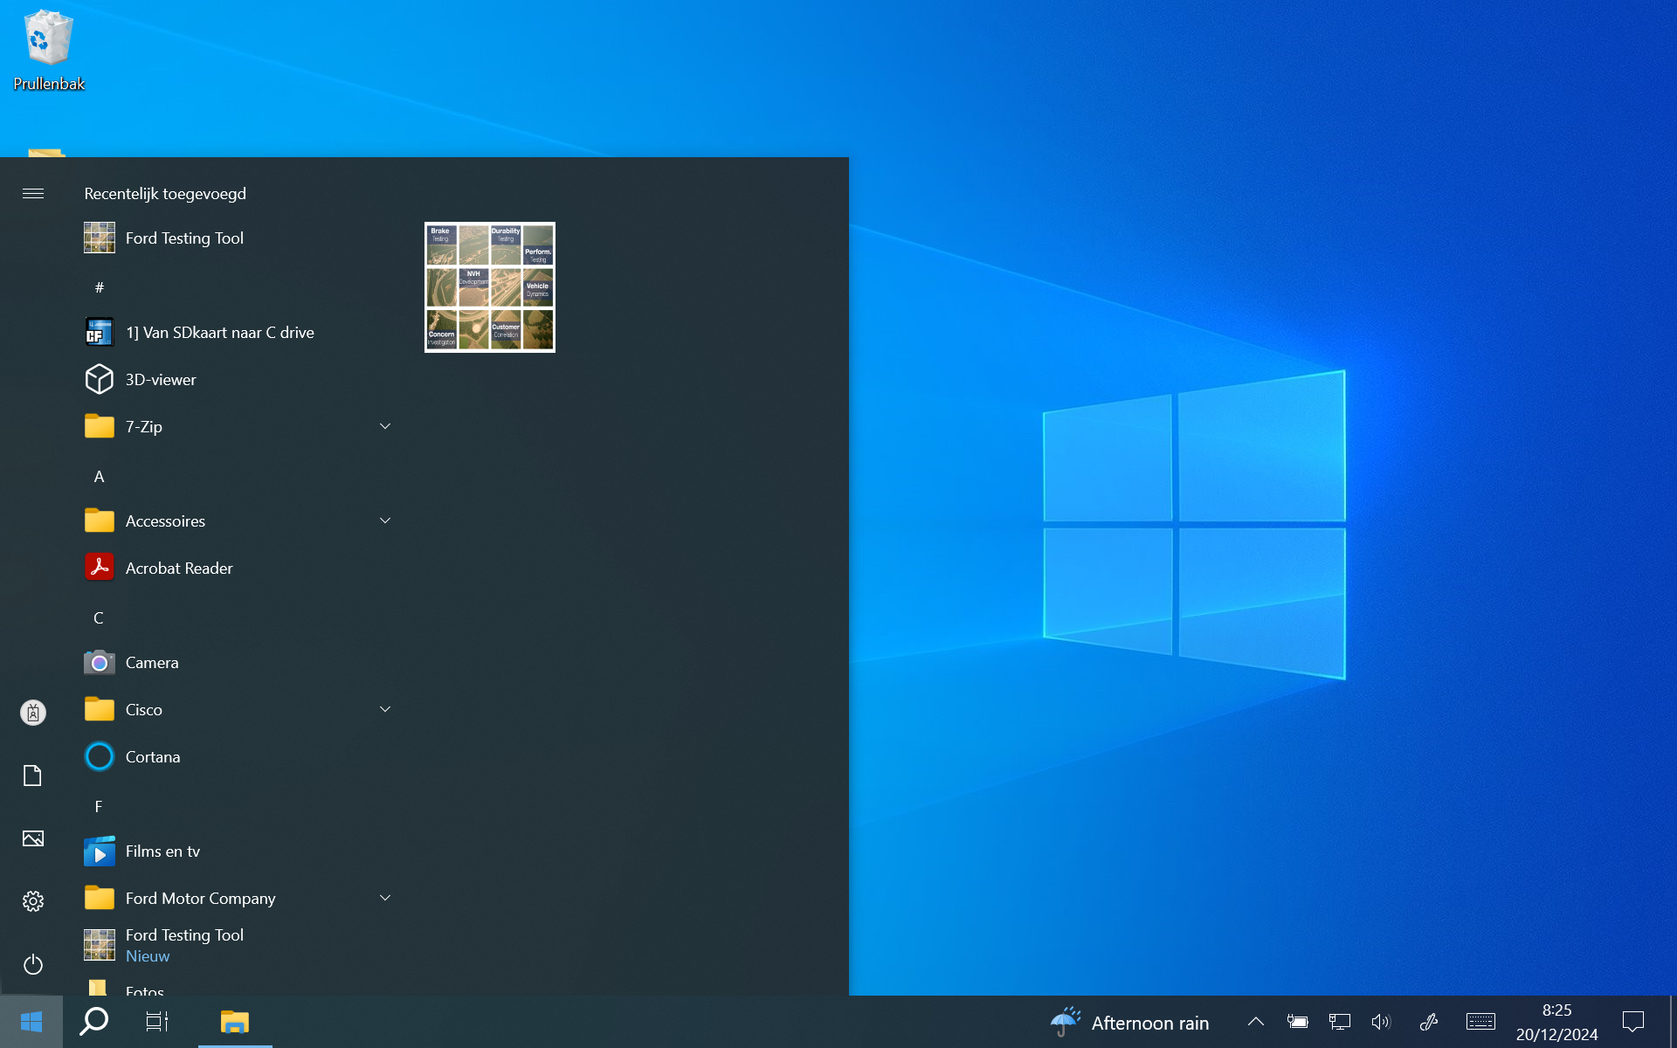The width and height of the screenshot is (1677, 1048).
Task: Expand the Ford Motor Company chevron
Action: [385, 898]
